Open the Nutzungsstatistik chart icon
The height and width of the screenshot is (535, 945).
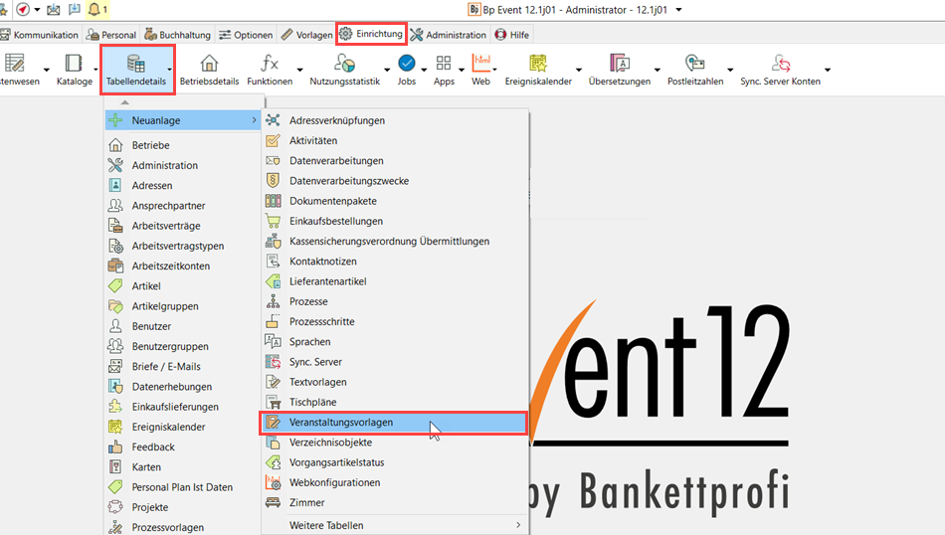tap(344, 66)
